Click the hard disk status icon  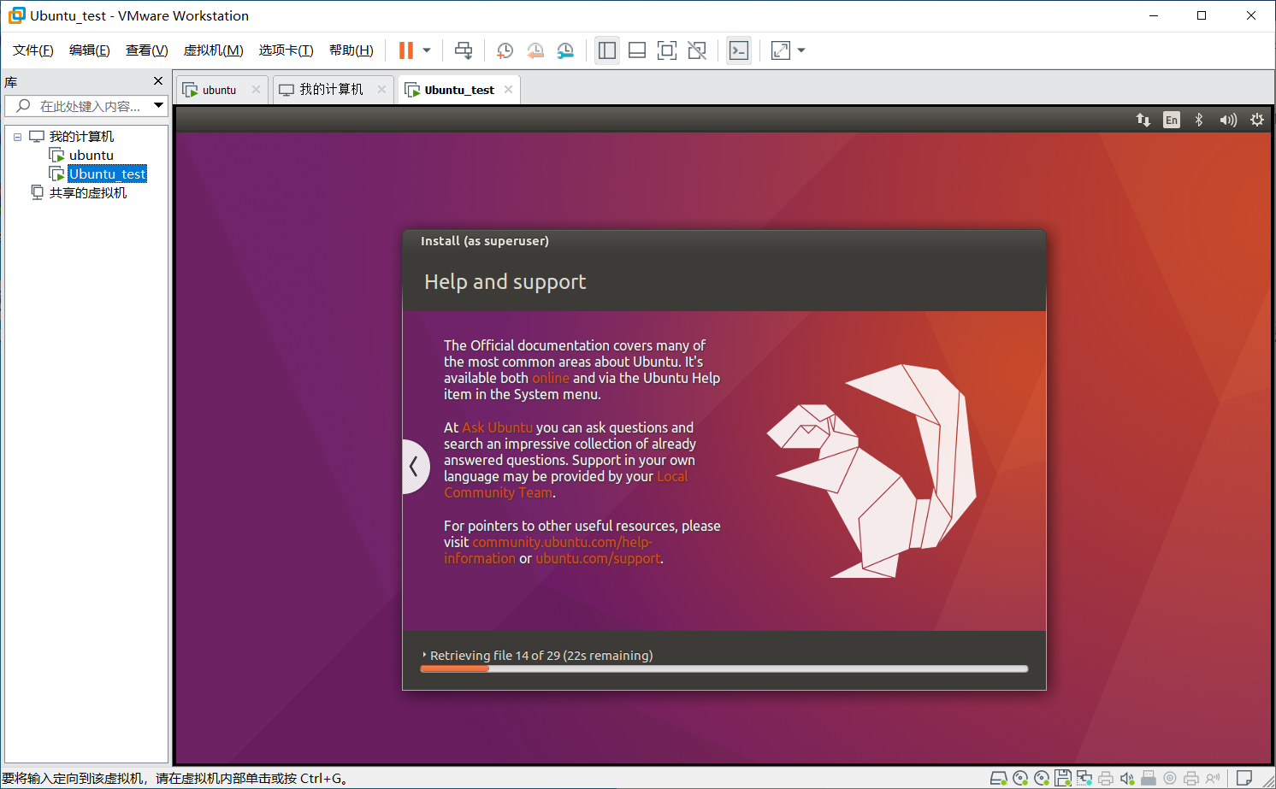(x=998, y=778)
